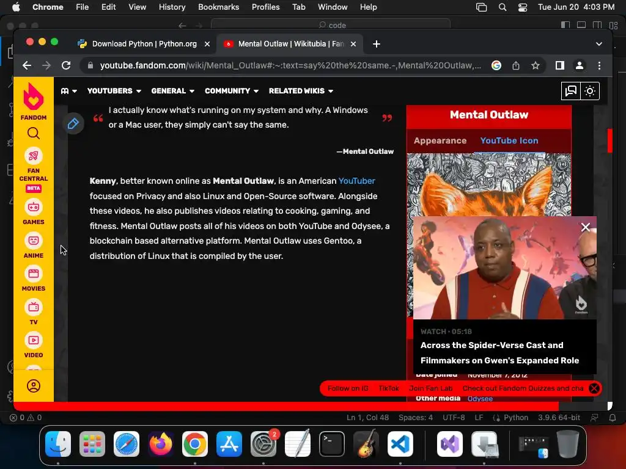626x469 pixels.
Task: Select the Appearance infobox tab
Action: point(440,140)
